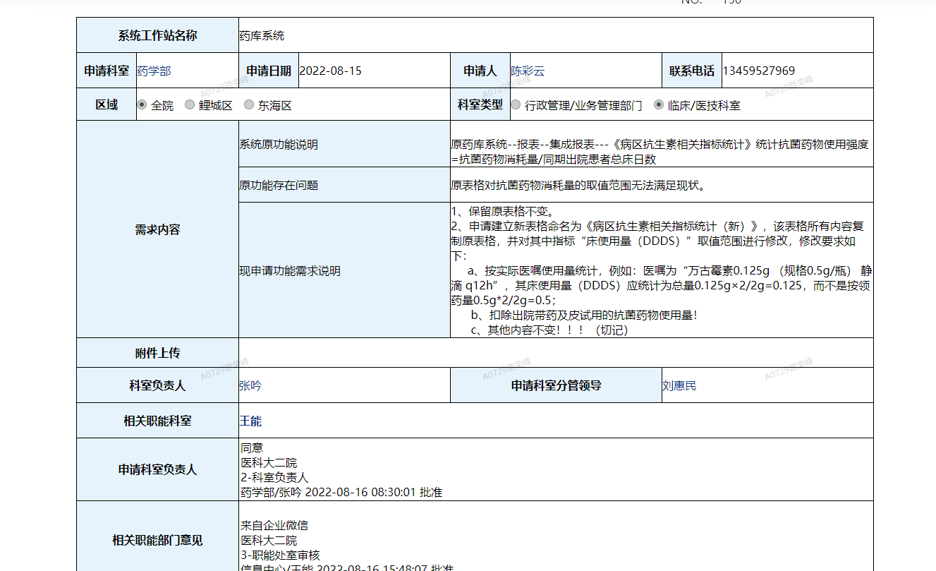Click the 2-科室负责人 step text
The image size is (936, 571).
pos(274,477)
